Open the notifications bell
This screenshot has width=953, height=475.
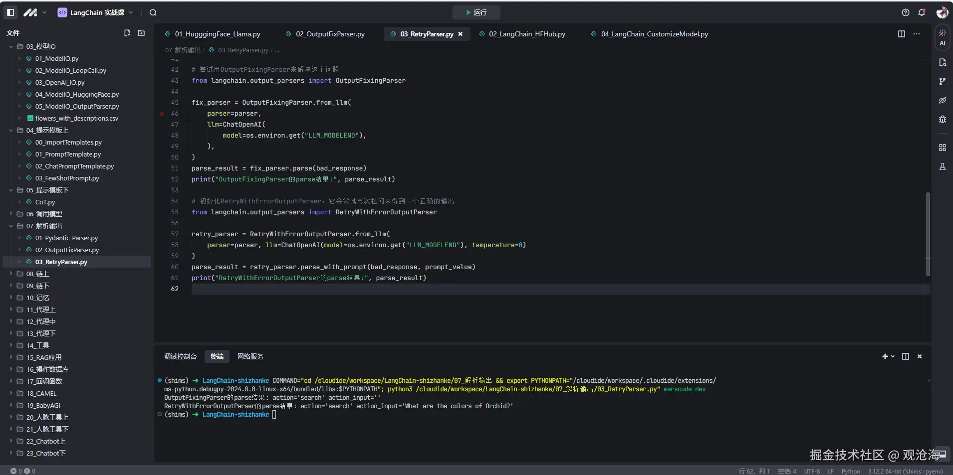point(922,12)
